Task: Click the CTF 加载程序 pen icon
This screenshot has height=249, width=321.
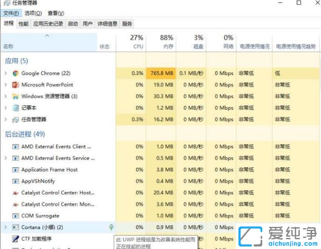Action: coord(16,239)
